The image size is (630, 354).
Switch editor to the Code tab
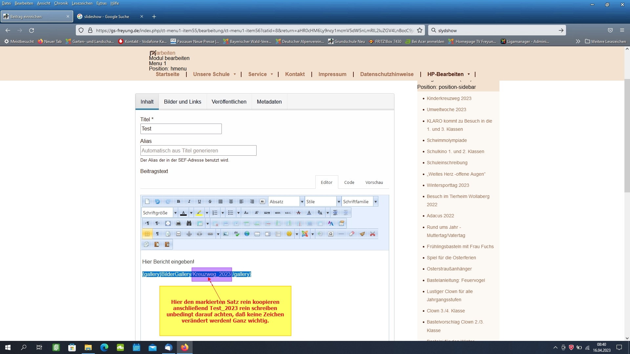tap(349, 183)
